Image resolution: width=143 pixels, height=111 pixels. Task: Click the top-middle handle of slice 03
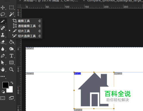tap(94, 72)
